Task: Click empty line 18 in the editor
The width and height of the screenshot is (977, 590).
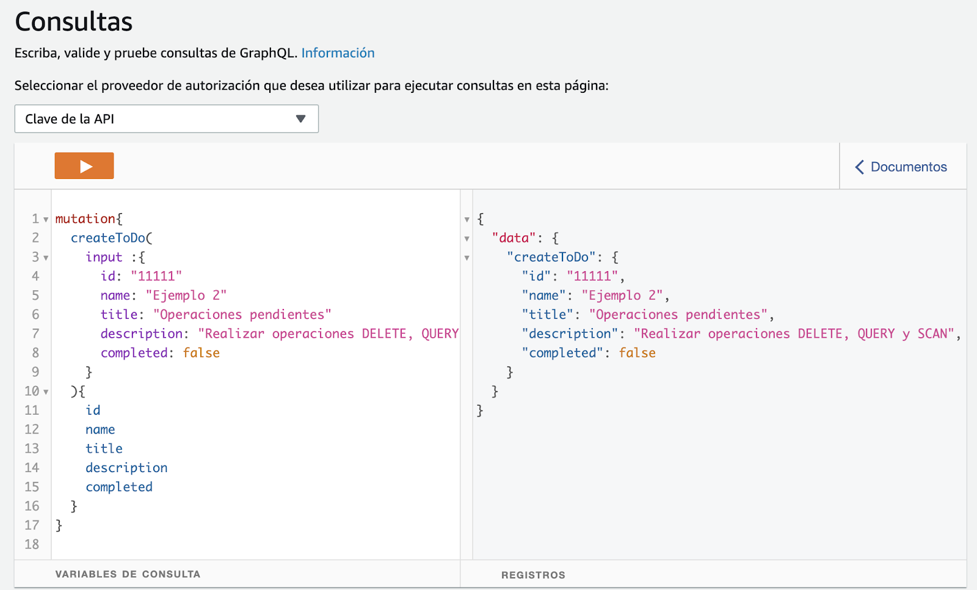Action: pyautogui.click(x=255, y=544)
